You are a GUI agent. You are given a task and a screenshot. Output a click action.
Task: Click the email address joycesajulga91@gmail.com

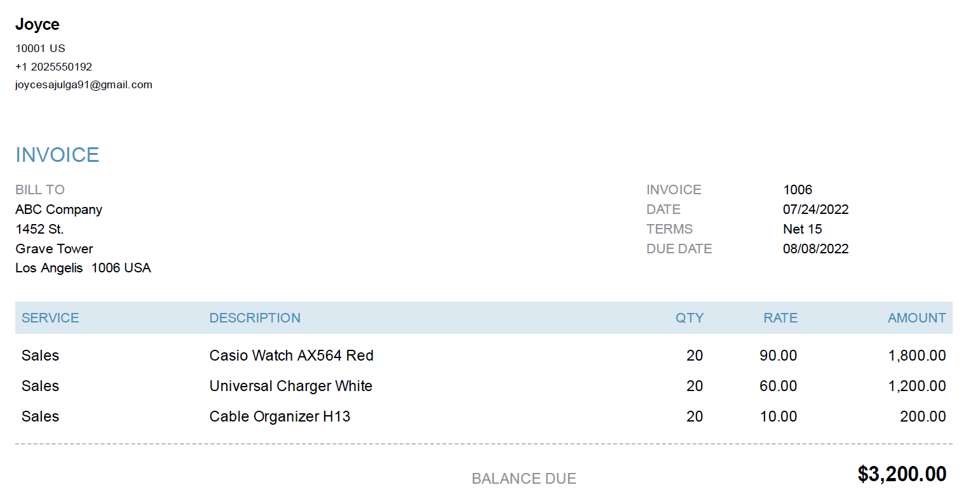[84, 85]
